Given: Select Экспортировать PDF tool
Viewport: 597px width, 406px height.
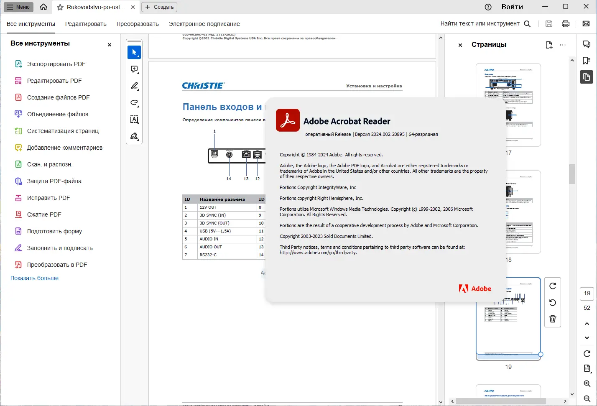Looking at the screenshot, I should tap(56, 64).
